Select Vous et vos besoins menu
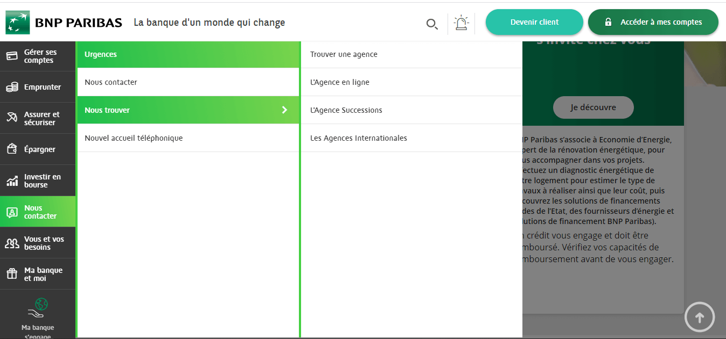This screenshot has width=726, height=339. point(38,243)
